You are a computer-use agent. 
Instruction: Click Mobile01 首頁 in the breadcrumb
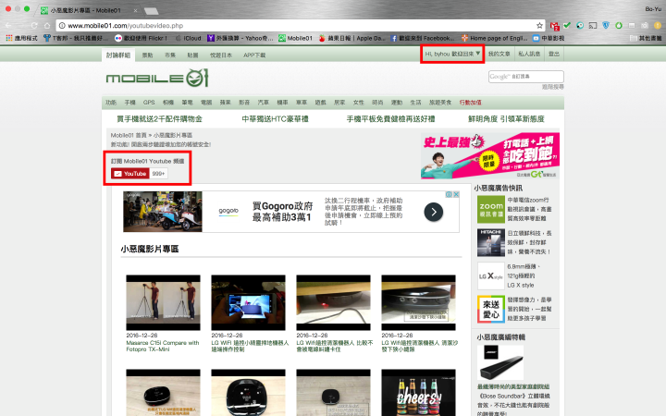(x=129, y=135)
